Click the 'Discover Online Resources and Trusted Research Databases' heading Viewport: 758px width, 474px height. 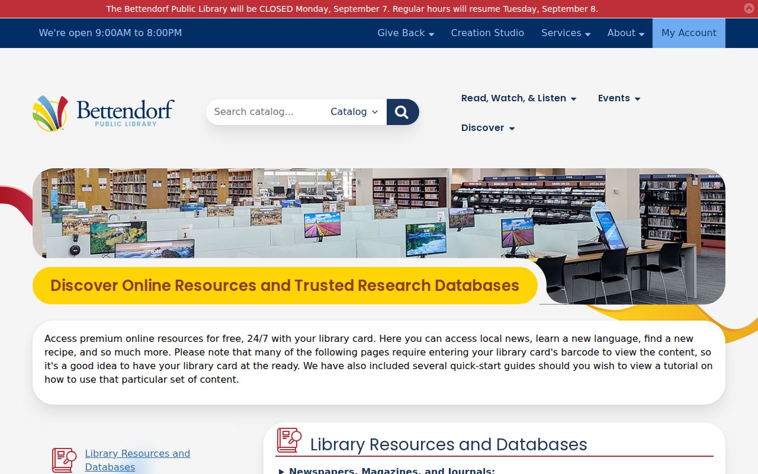(x=285, y=286)
